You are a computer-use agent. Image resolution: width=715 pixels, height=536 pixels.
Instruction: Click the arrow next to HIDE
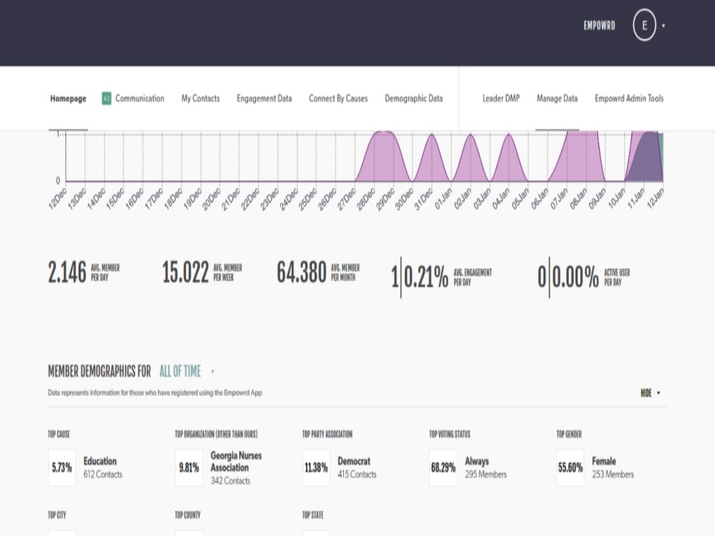[659, 393]
